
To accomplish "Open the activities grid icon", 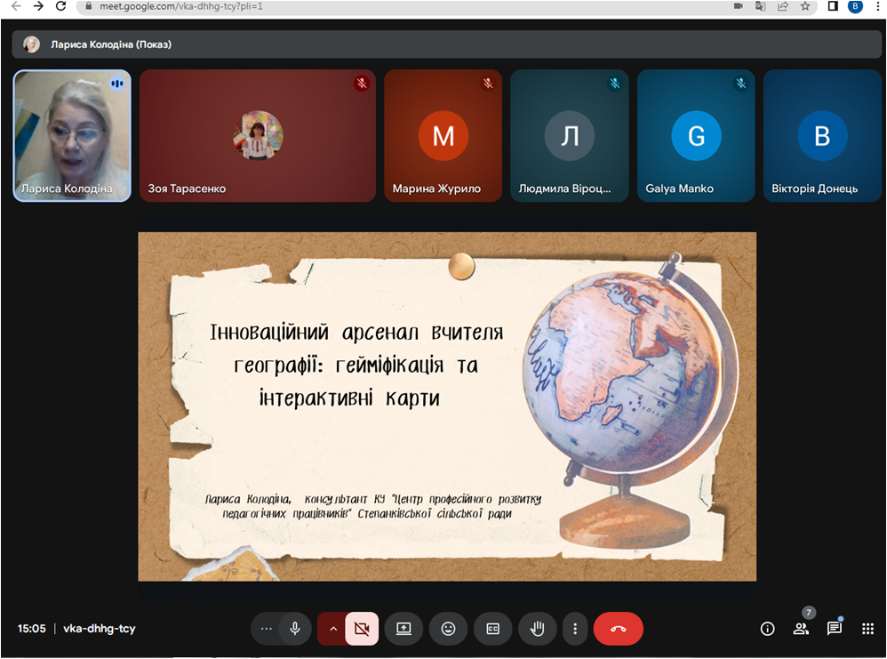I will click(868, 629).
